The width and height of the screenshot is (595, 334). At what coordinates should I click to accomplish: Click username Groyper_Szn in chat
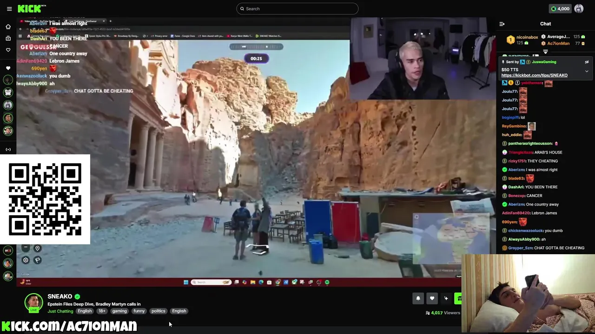520,248
